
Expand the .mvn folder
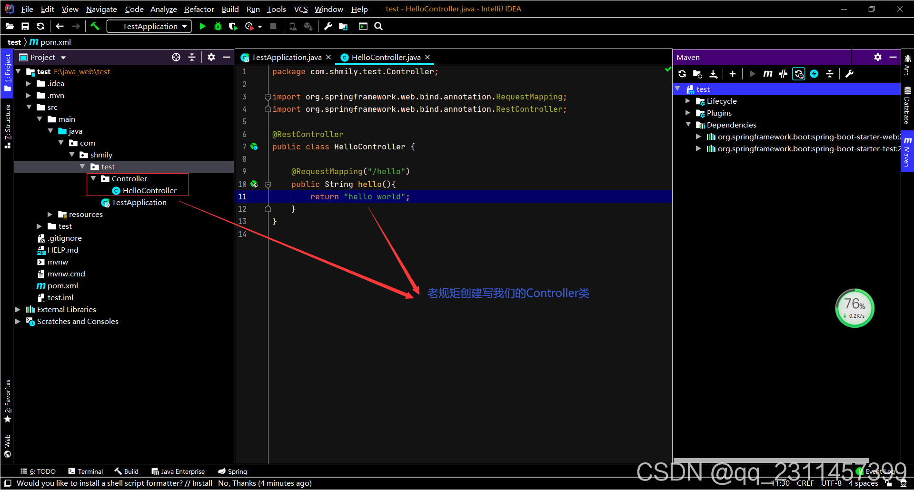click(29, 96)
